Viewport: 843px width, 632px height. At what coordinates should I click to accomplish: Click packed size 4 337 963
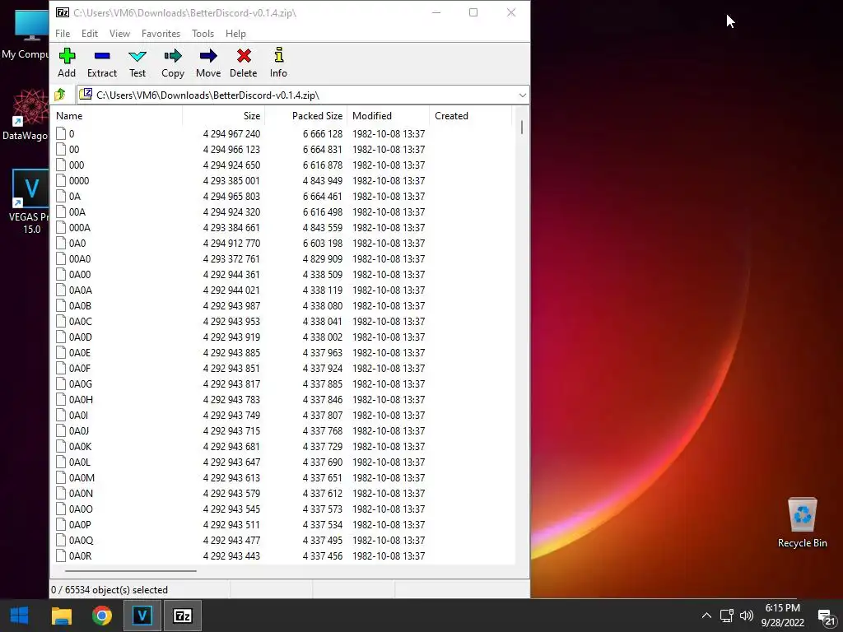pos(322,352)
